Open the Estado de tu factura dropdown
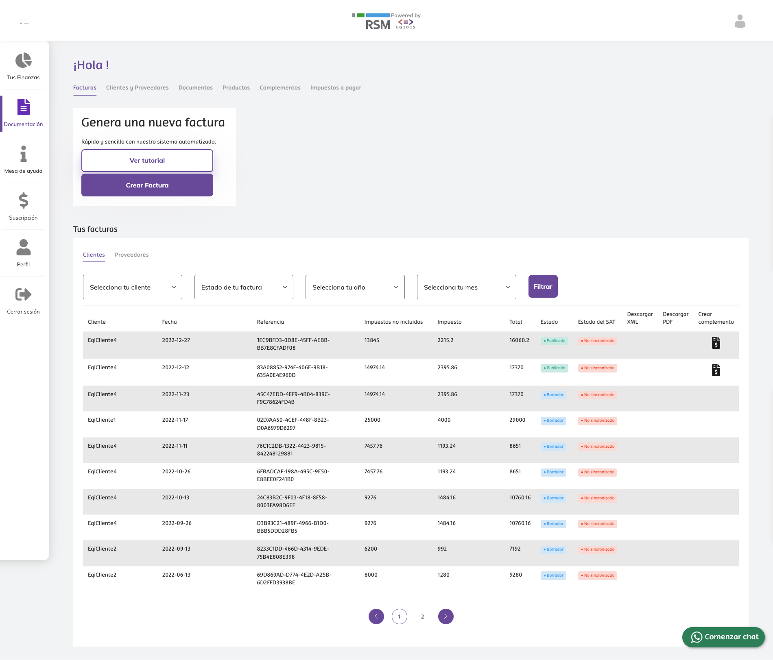The width and height of the screenshot is (773, 660). point(244,287)
